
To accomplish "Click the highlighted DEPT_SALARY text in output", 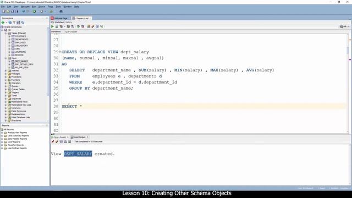I will click(78, 154).
